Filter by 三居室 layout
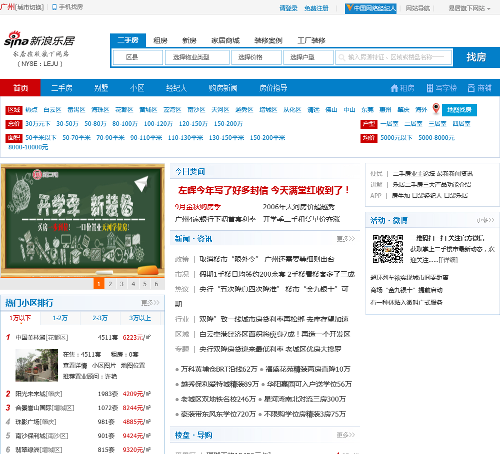 (437, 124)
